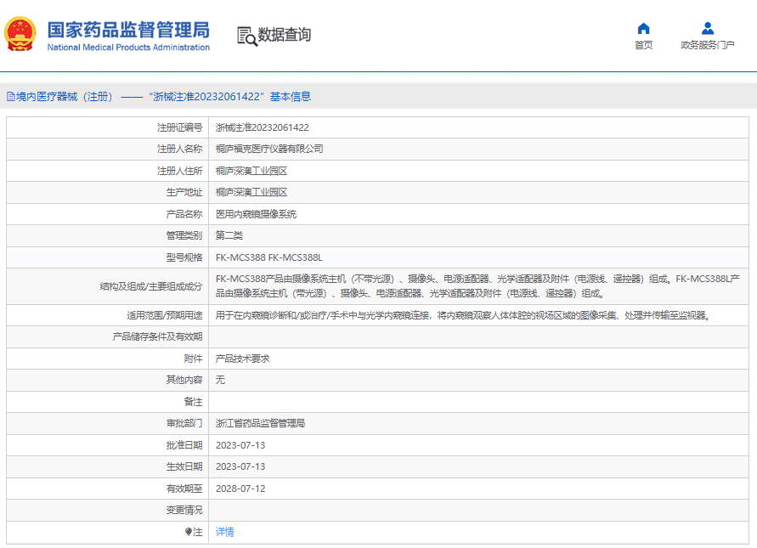Viewport: 757px width, 548px height.
Task: Select 批准日期 value 2023-07-13
Action: click(x=240, y=445)
